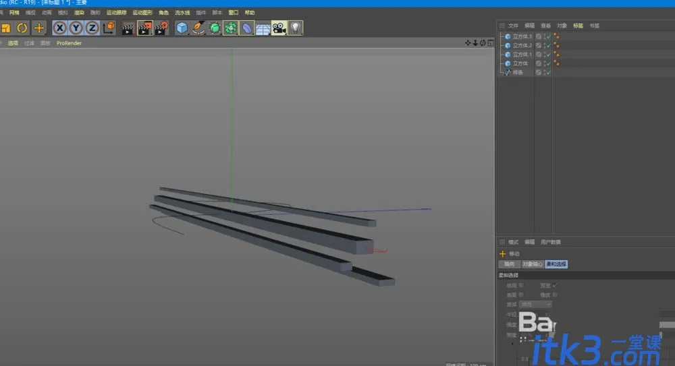
Task: Click viewport pan navigation icon
Action: pyautogui.click(x=468, y=43)
